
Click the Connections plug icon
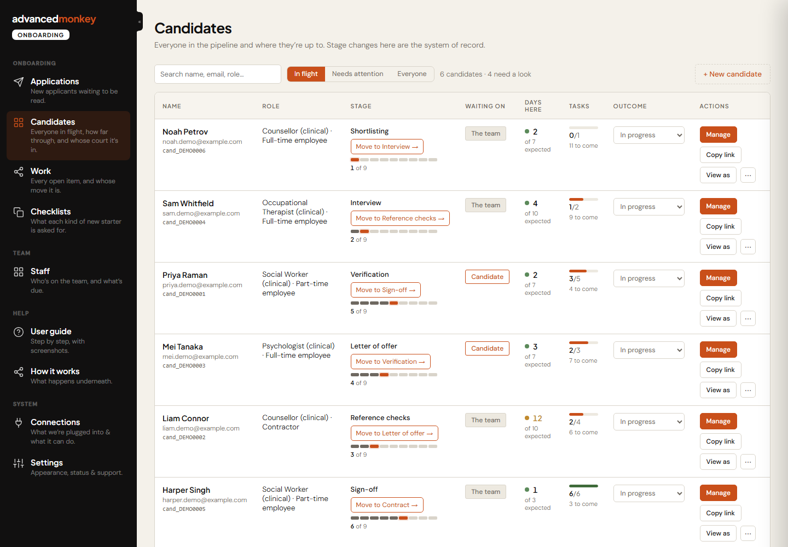pos(19,423)
